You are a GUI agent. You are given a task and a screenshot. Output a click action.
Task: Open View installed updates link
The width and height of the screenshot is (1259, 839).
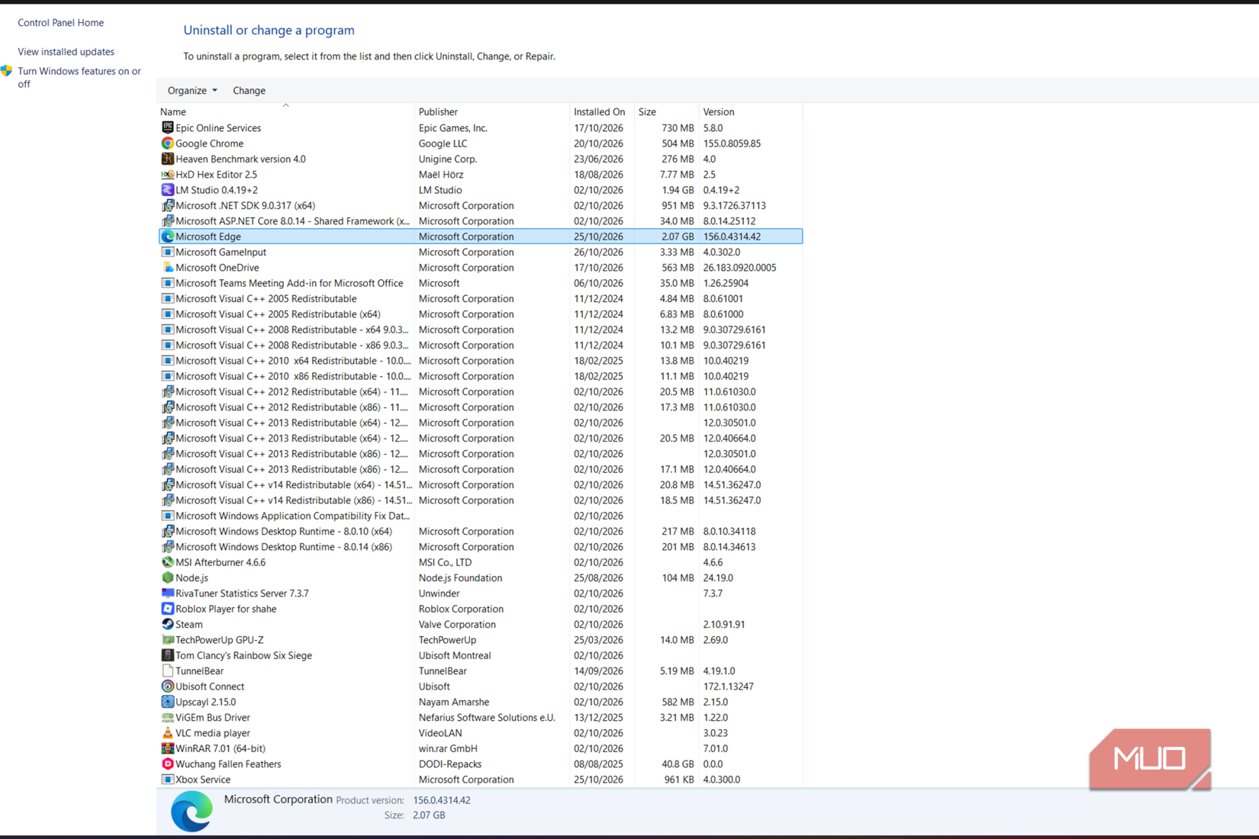(x=66, y=52)
